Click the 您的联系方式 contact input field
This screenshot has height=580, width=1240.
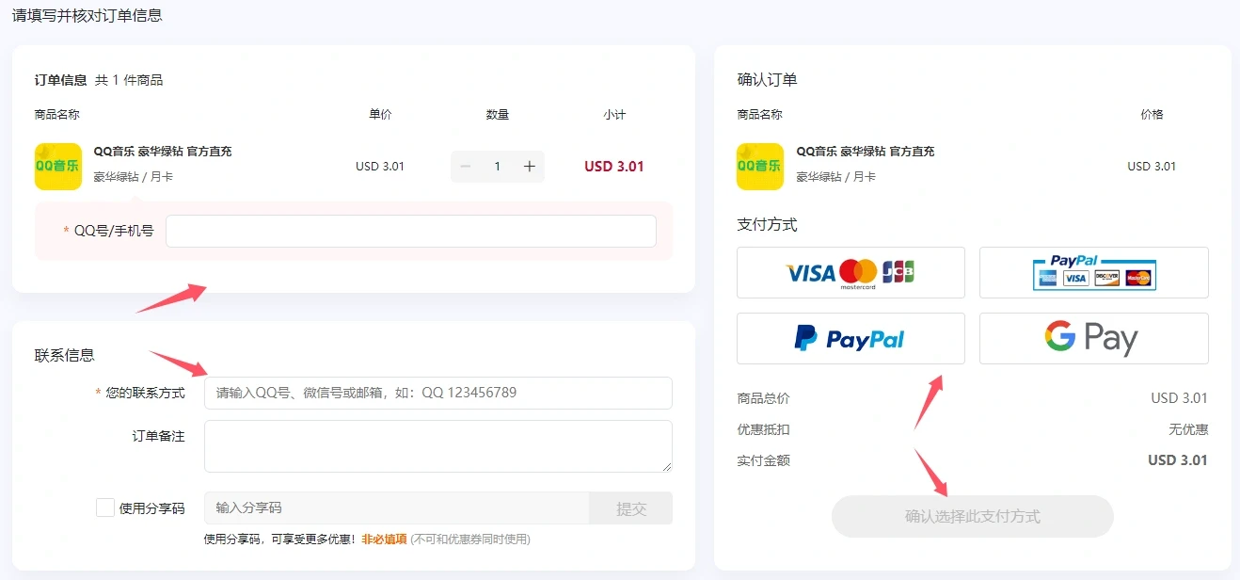click(437, 393)
